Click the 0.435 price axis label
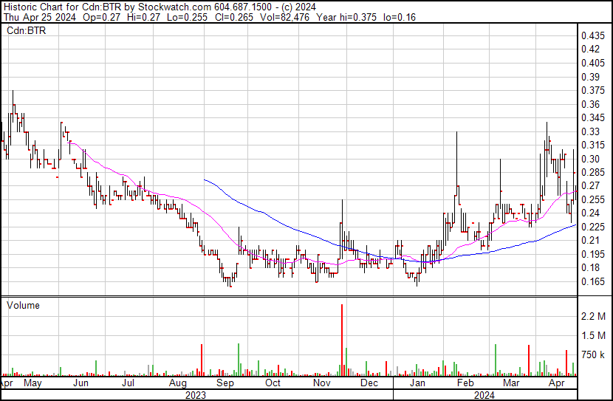Viewport: 613px width, 401px height. pyautogui.click(x=593, y=35)
